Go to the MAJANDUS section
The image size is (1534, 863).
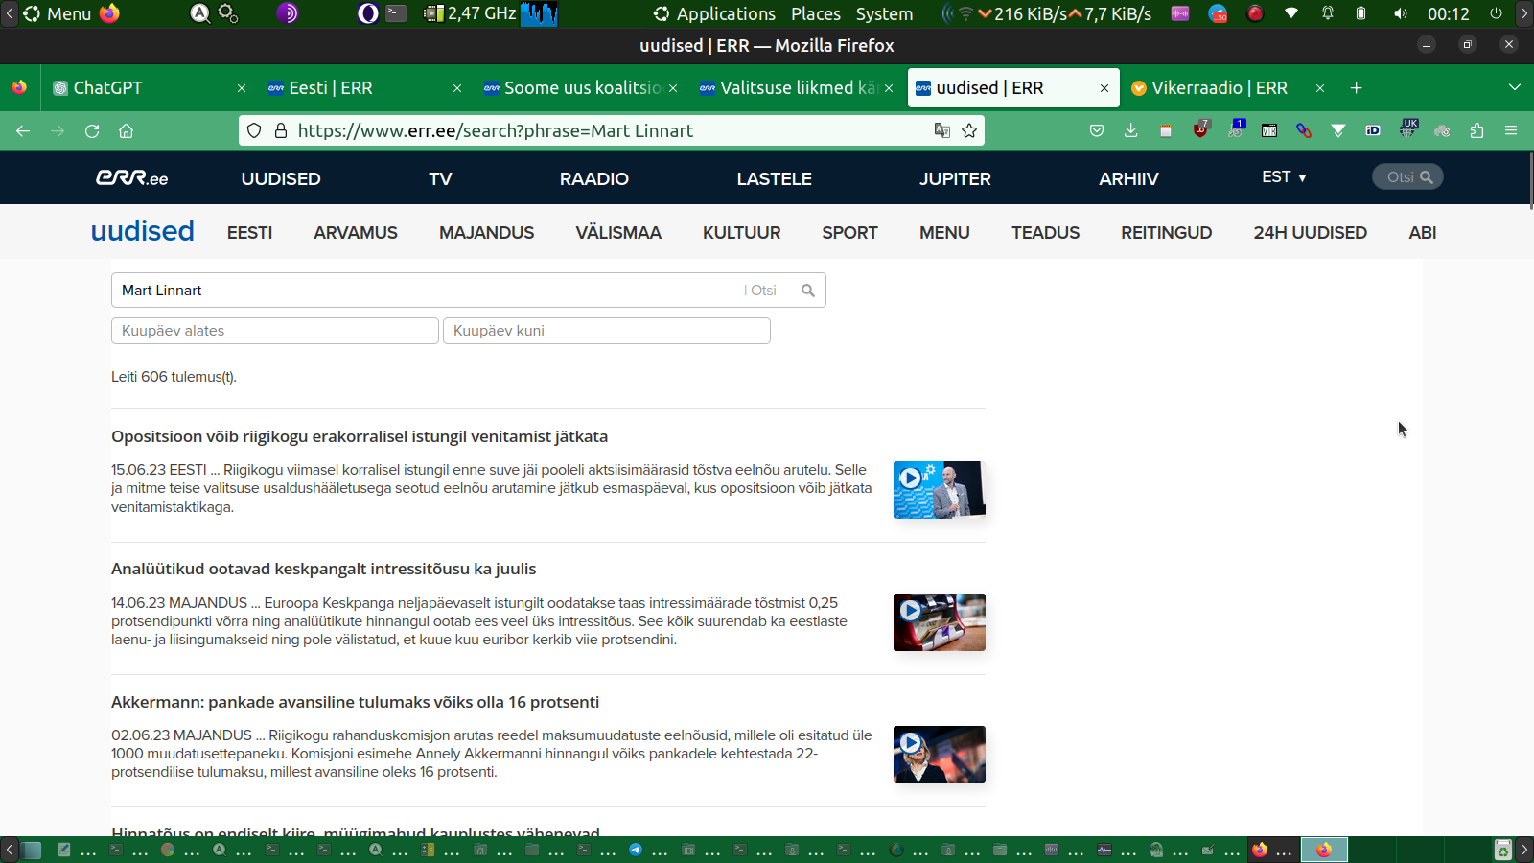click(x=487, y=233)
